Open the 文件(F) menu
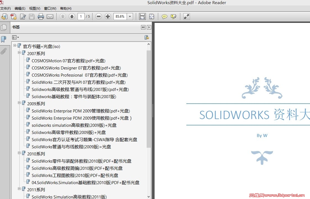This screenshot has width=310, height=199. [6, 8]
